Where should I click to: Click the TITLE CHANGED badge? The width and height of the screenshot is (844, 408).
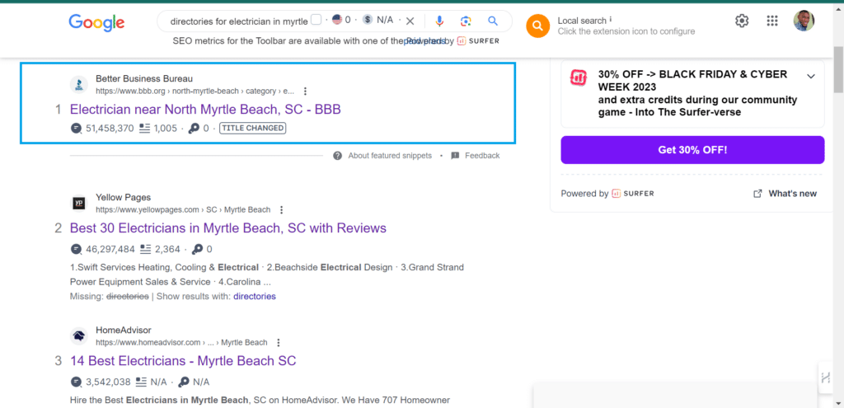tap(252, 128)
